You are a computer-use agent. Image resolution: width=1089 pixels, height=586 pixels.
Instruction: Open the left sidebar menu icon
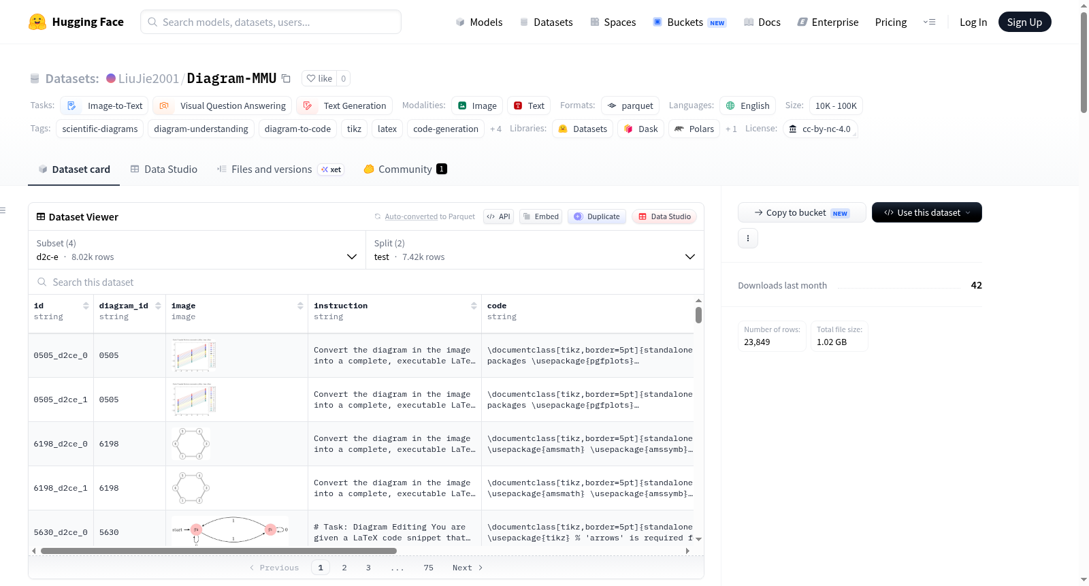[3, 210]
